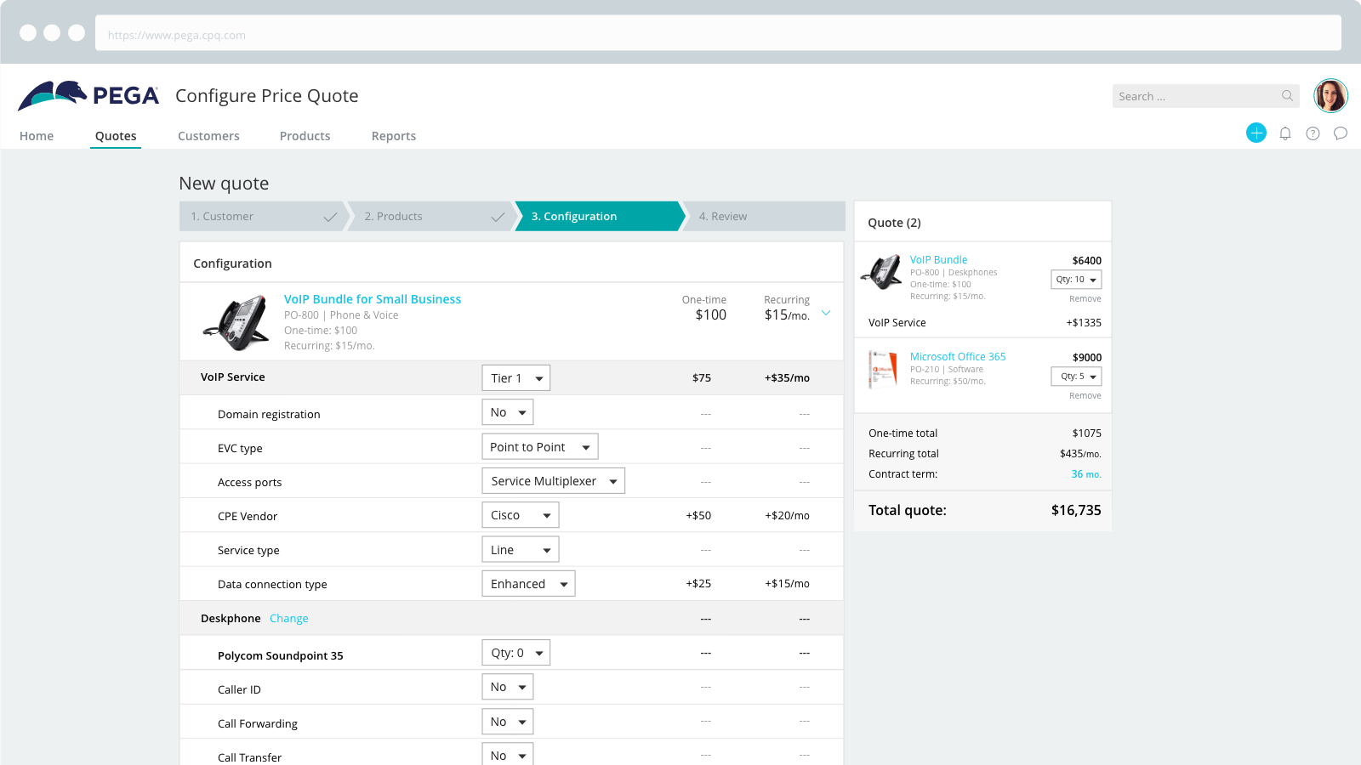Go to the Home tab
This screenshot has height=765, width=1361.
[37, 136]
